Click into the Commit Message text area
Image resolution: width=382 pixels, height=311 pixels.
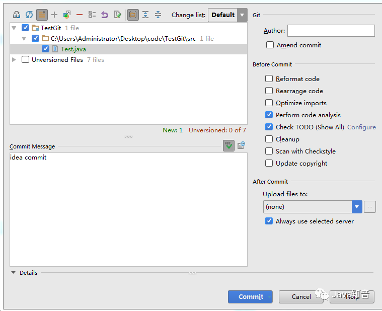[129, 209]
